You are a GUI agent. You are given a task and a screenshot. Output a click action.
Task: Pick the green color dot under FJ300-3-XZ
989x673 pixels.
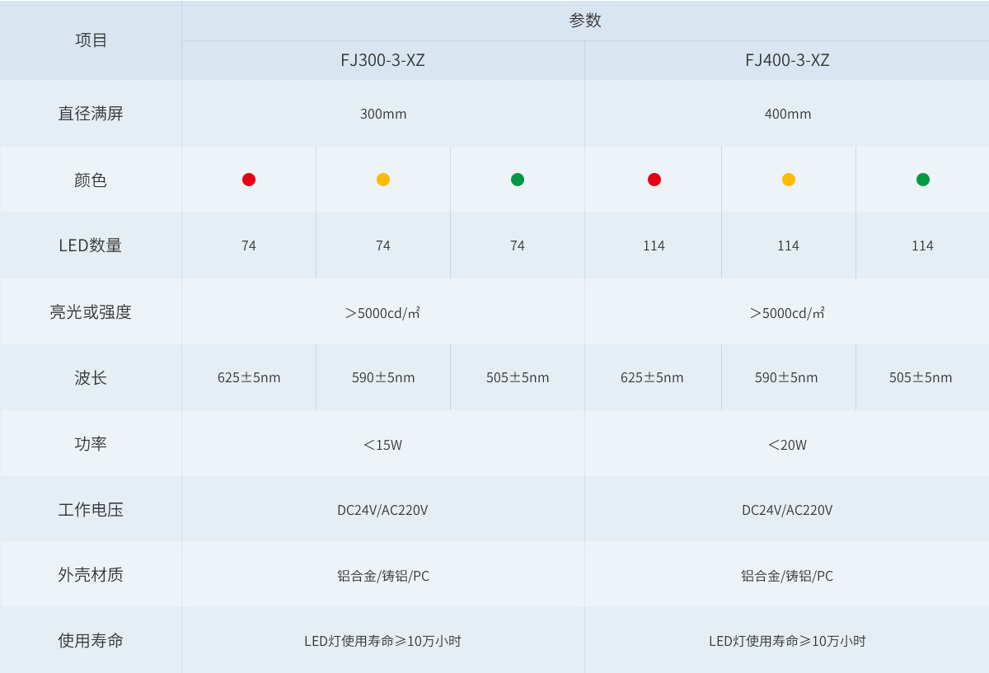518,180
